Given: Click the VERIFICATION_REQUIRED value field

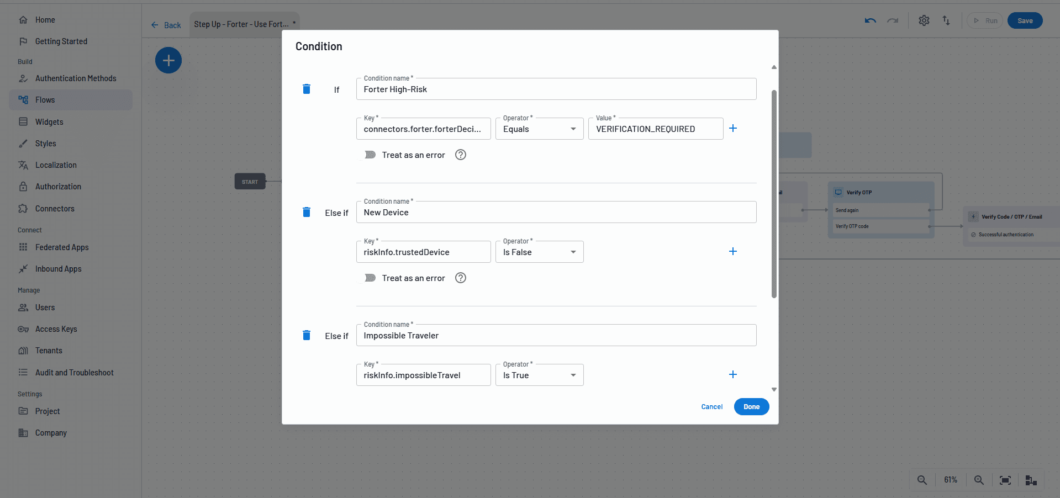Looking at the screenshot, I should (655, 129).
